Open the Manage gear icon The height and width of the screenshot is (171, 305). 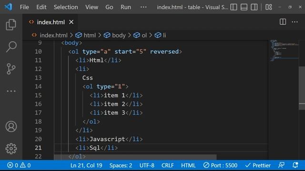(11, 149)
